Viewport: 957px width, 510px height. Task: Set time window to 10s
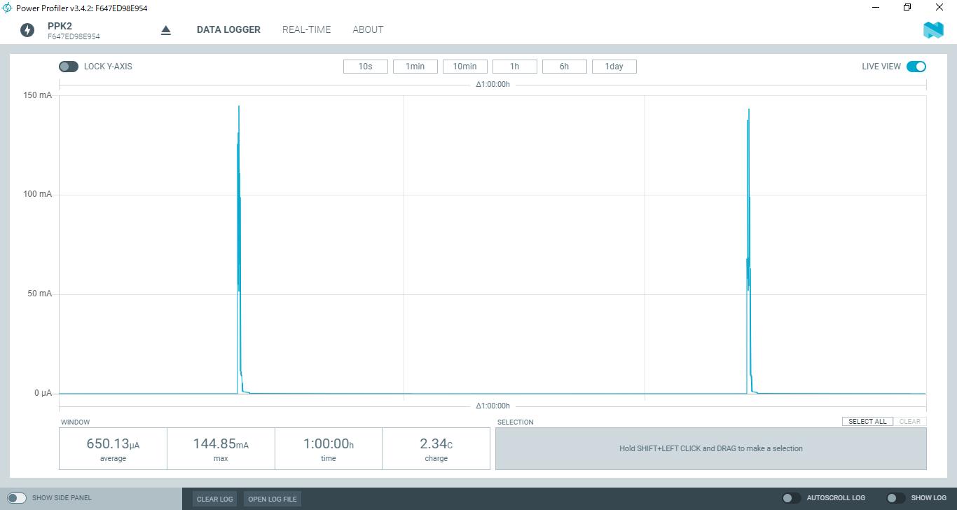click(365, 67)
